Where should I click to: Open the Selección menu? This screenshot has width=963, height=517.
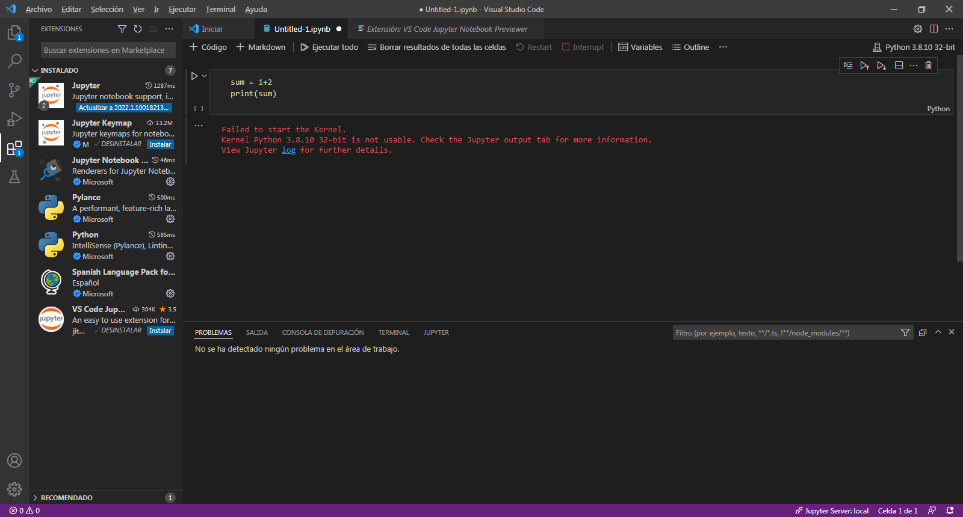[x=107, y=9]
